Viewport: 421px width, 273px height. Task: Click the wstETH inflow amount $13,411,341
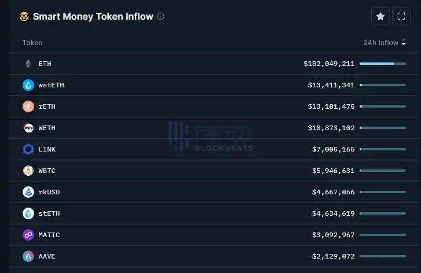point(331,85)
